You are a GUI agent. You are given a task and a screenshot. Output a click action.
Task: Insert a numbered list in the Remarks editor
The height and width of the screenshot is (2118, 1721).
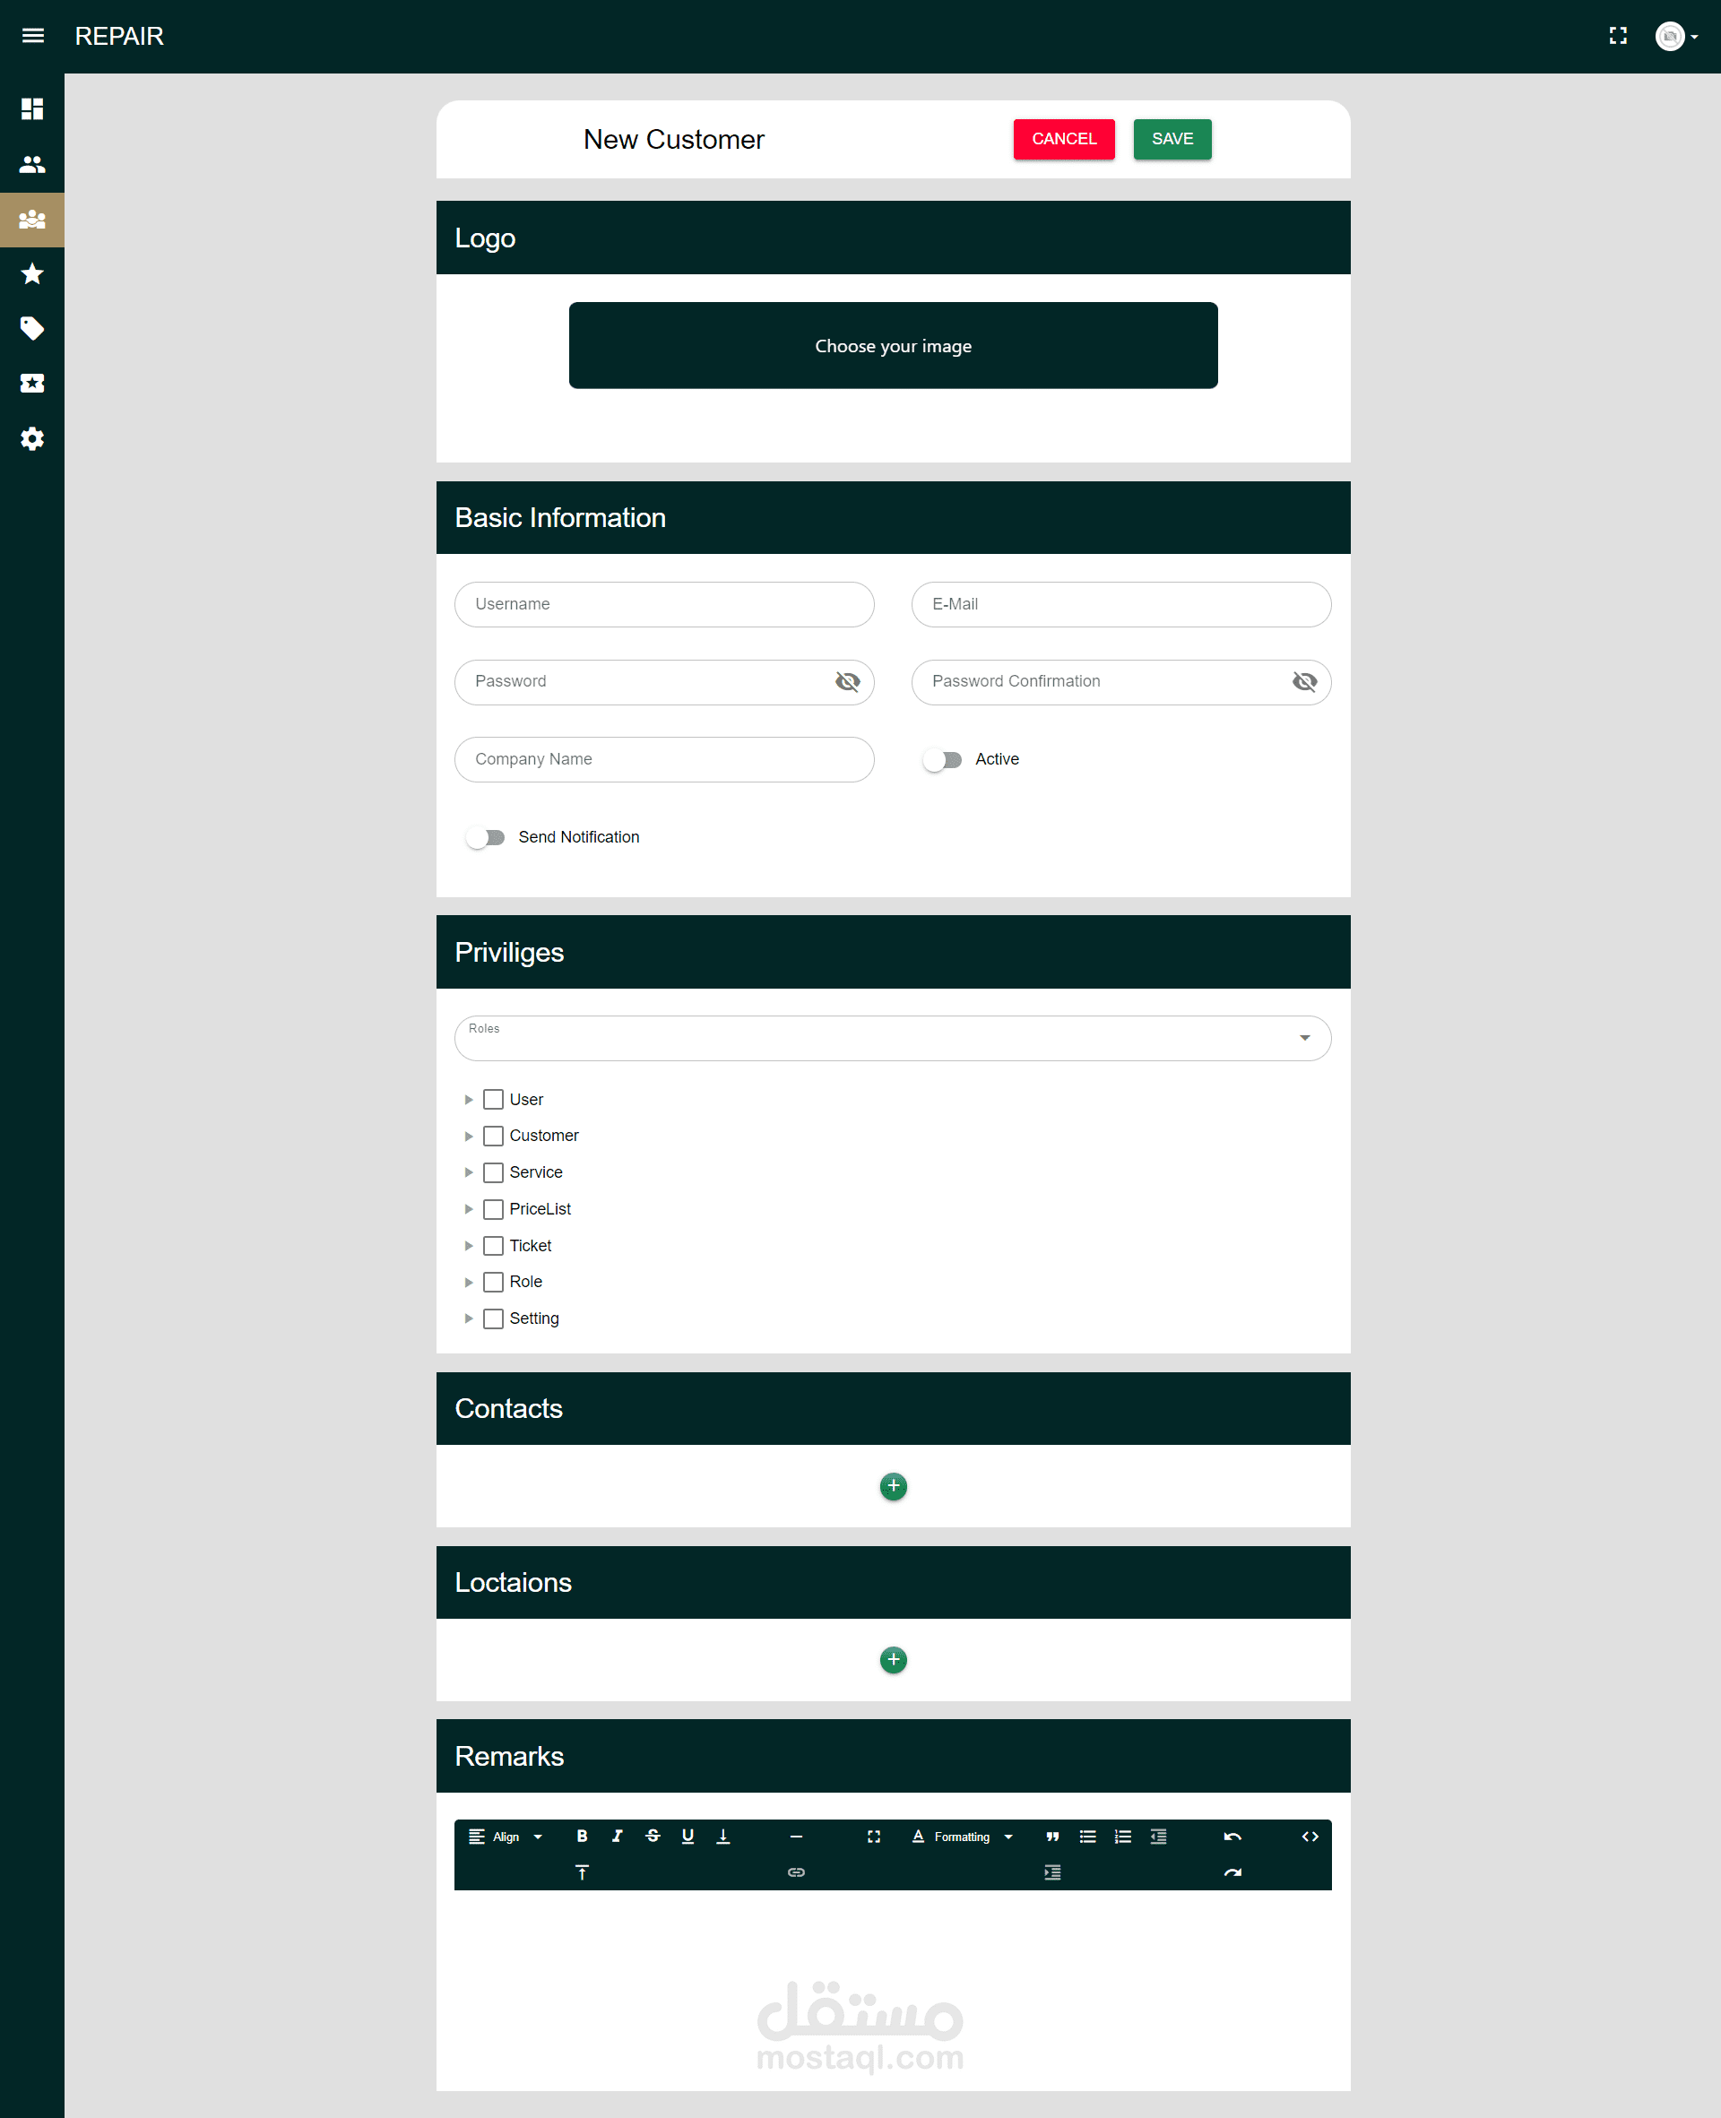coord(1122,1837)
